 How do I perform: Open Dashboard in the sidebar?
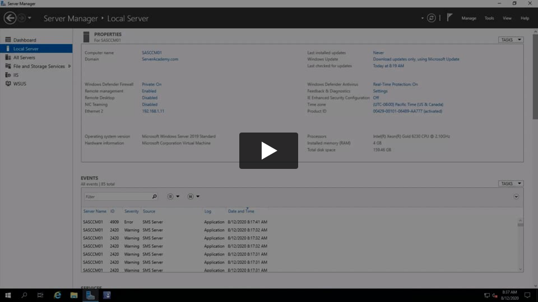24,40
